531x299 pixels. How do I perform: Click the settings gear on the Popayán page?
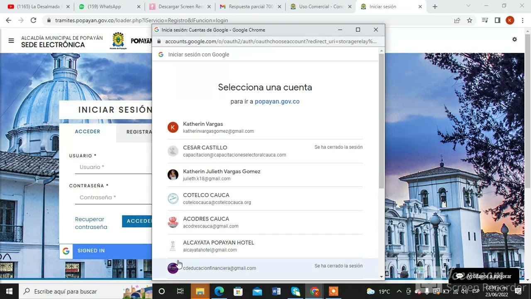pos(514,39)
